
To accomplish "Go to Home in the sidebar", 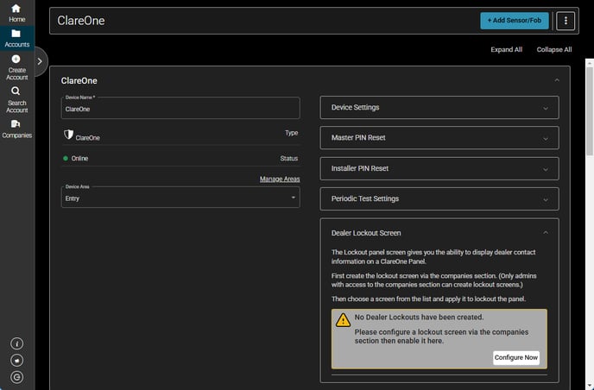I will pos(16,13).
